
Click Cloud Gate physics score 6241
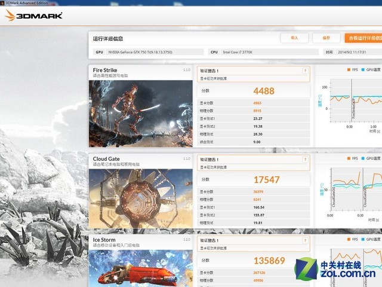tap(257, 200)
